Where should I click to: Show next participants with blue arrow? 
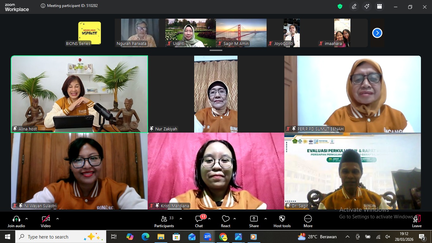377,33
